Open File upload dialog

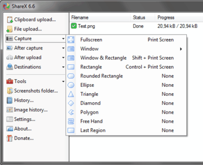click(24, 29)
